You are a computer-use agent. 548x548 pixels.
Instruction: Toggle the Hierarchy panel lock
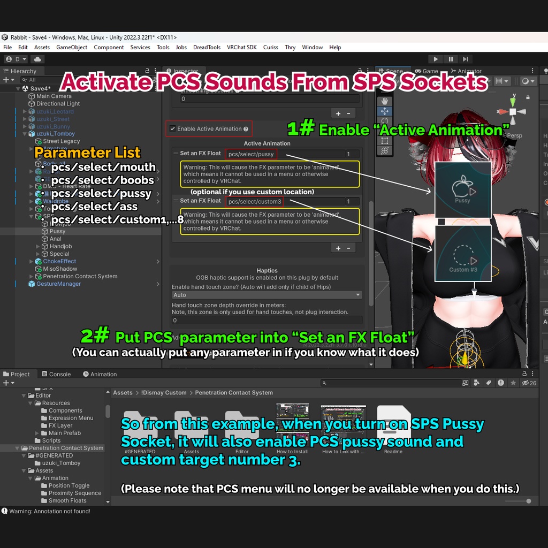pyautogui.click(x=147, y=71)
